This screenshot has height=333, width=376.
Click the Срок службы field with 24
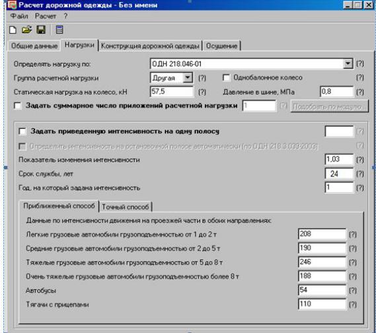coord(339,174)
